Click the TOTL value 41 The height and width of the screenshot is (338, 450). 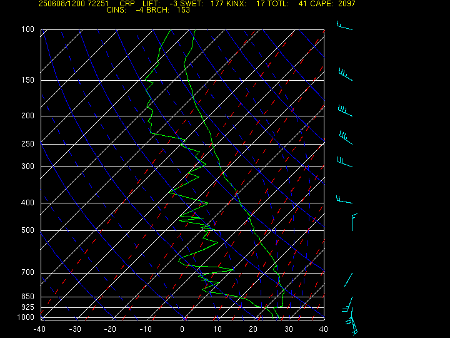[x=302, y=4]
